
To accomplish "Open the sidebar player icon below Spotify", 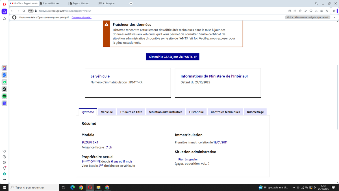I will [4, 103].
